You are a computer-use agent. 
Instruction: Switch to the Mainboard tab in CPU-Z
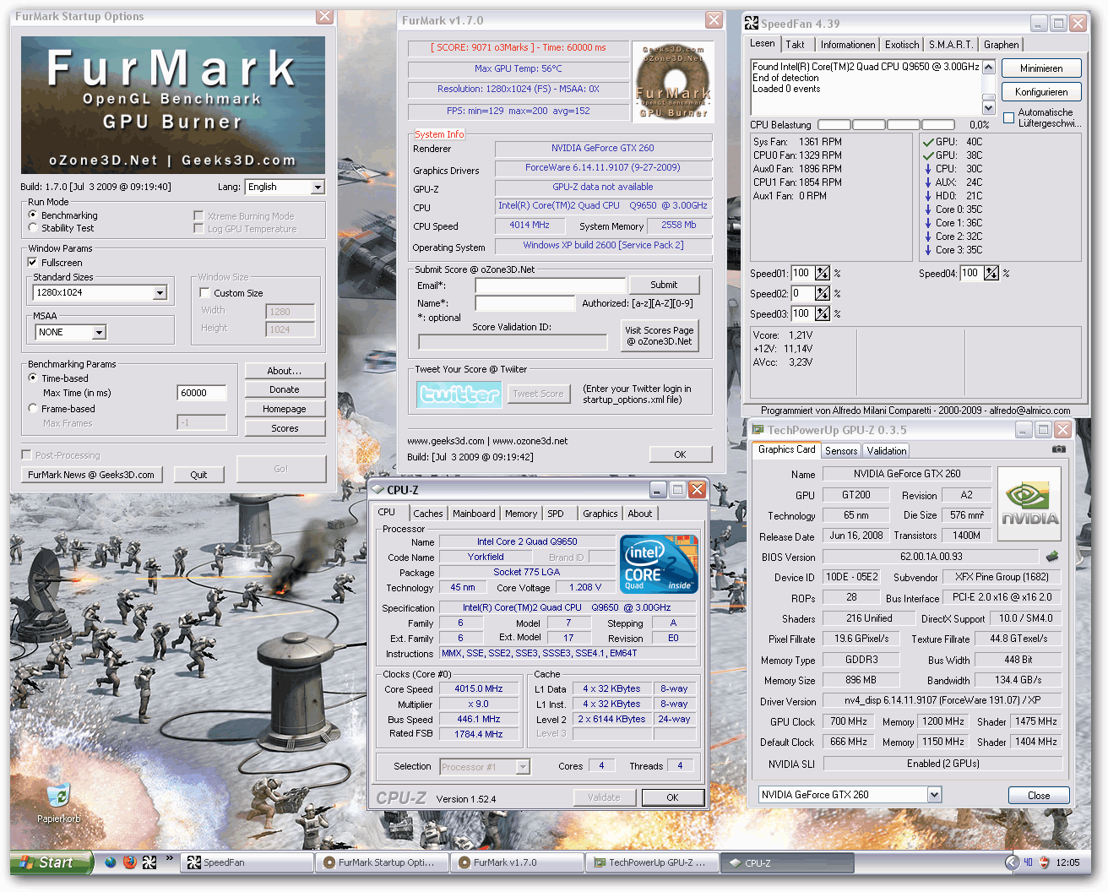474,514
